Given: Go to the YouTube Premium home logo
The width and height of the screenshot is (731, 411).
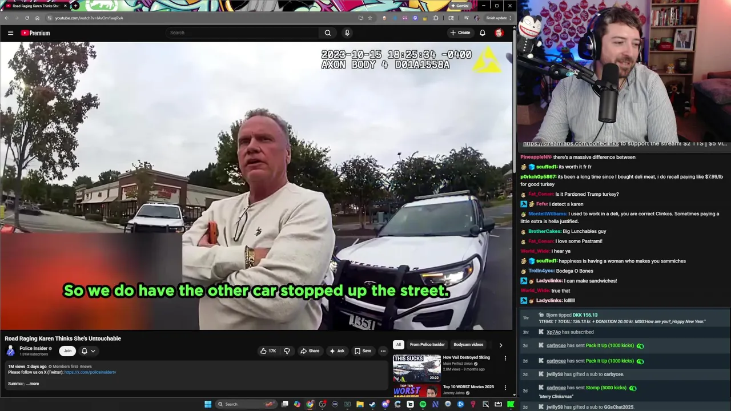Looking at the screenshot, I should click(35, 33).
